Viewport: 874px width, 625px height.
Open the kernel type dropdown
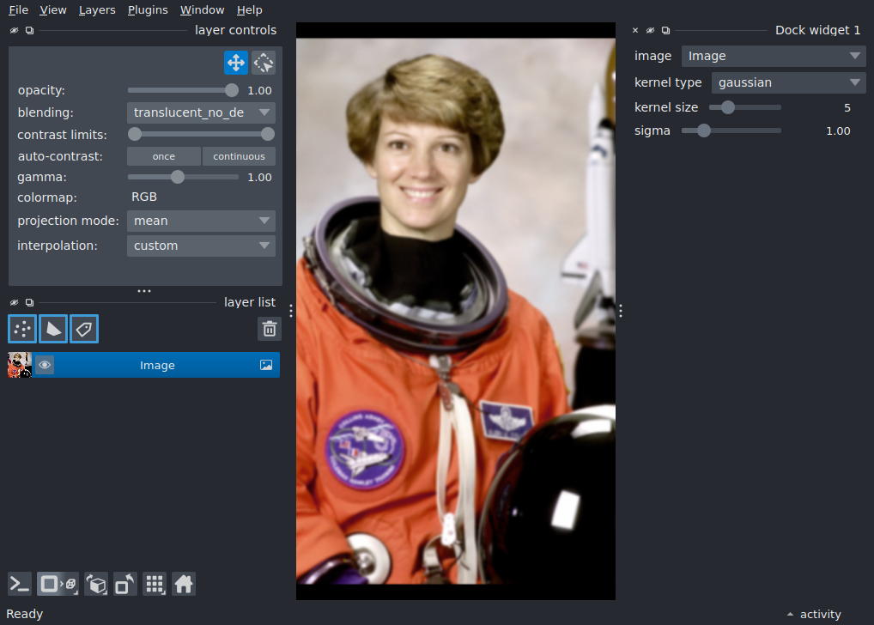[x=789, y=82]
